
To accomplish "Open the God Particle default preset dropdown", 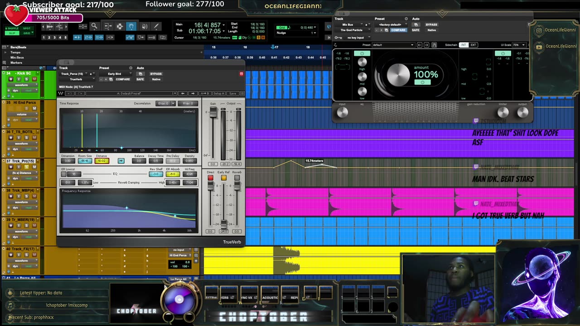I will tap(393, 45).
